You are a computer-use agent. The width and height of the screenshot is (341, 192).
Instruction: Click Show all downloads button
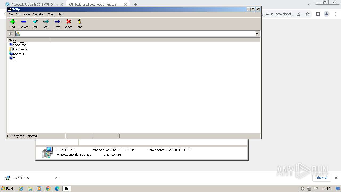322,178
